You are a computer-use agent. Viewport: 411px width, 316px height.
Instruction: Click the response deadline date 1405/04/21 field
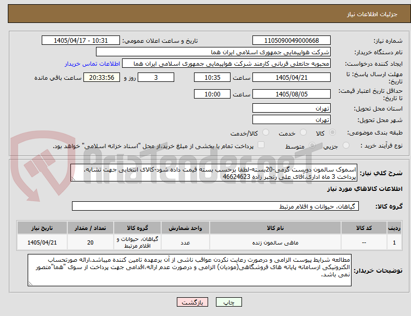point(292,77)
